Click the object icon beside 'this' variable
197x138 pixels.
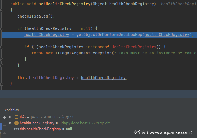pyautogui.click(x=16, y=117)
